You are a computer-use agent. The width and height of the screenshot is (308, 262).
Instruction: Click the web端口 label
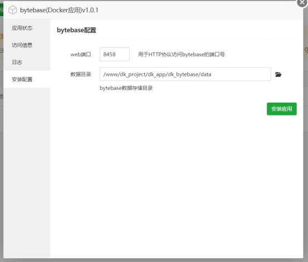(x=81, y=54)
